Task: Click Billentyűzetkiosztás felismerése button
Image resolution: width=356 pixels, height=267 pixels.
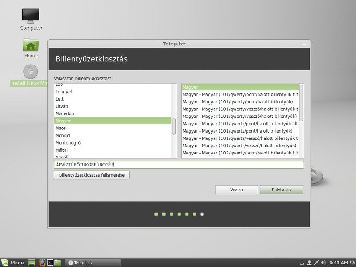Action: pyautogui.click(x=92, y=175)
